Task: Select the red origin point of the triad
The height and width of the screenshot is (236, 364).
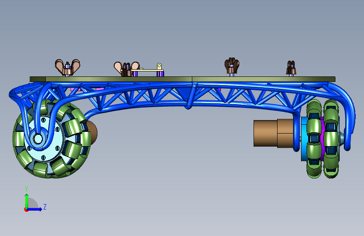Action: coord(26,210)
